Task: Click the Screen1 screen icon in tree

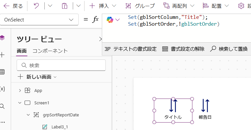Action: pyautogui.click(x=27, y=103)
